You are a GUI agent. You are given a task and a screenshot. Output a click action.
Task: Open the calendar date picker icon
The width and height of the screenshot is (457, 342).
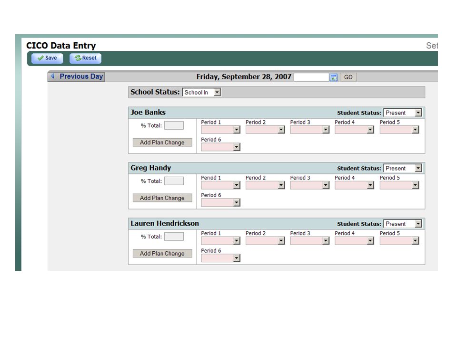[x=333, y=77]
